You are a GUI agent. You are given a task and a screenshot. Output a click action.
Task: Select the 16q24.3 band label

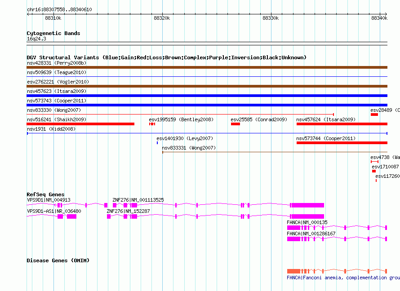(x=36, y=39)
